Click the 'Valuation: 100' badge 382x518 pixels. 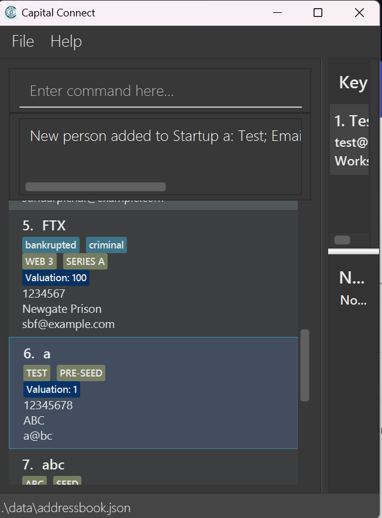tap(56, 278)
